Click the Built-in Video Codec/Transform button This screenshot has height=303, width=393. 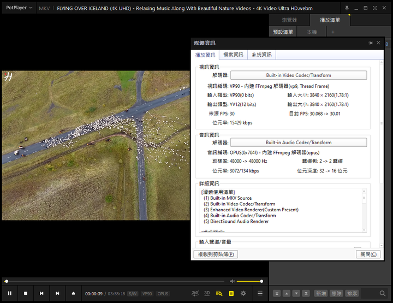pyautogui.click(x=299, y=75)
